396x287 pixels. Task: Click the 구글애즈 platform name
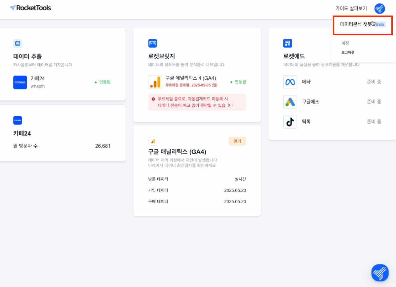[311, 102]
